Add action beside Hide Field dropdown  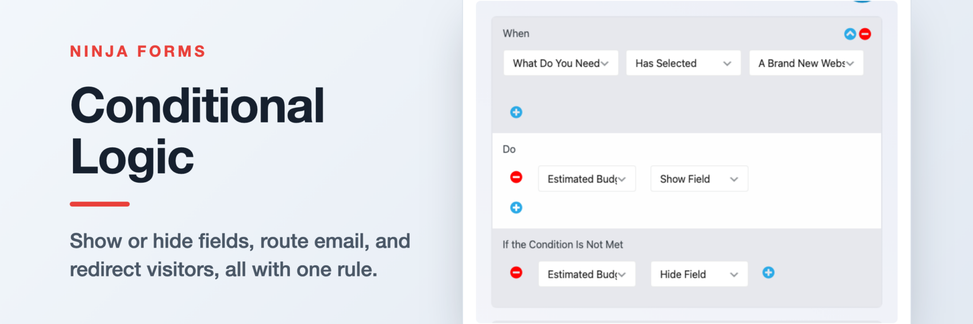pyautogui.click(x=768, y=273)
